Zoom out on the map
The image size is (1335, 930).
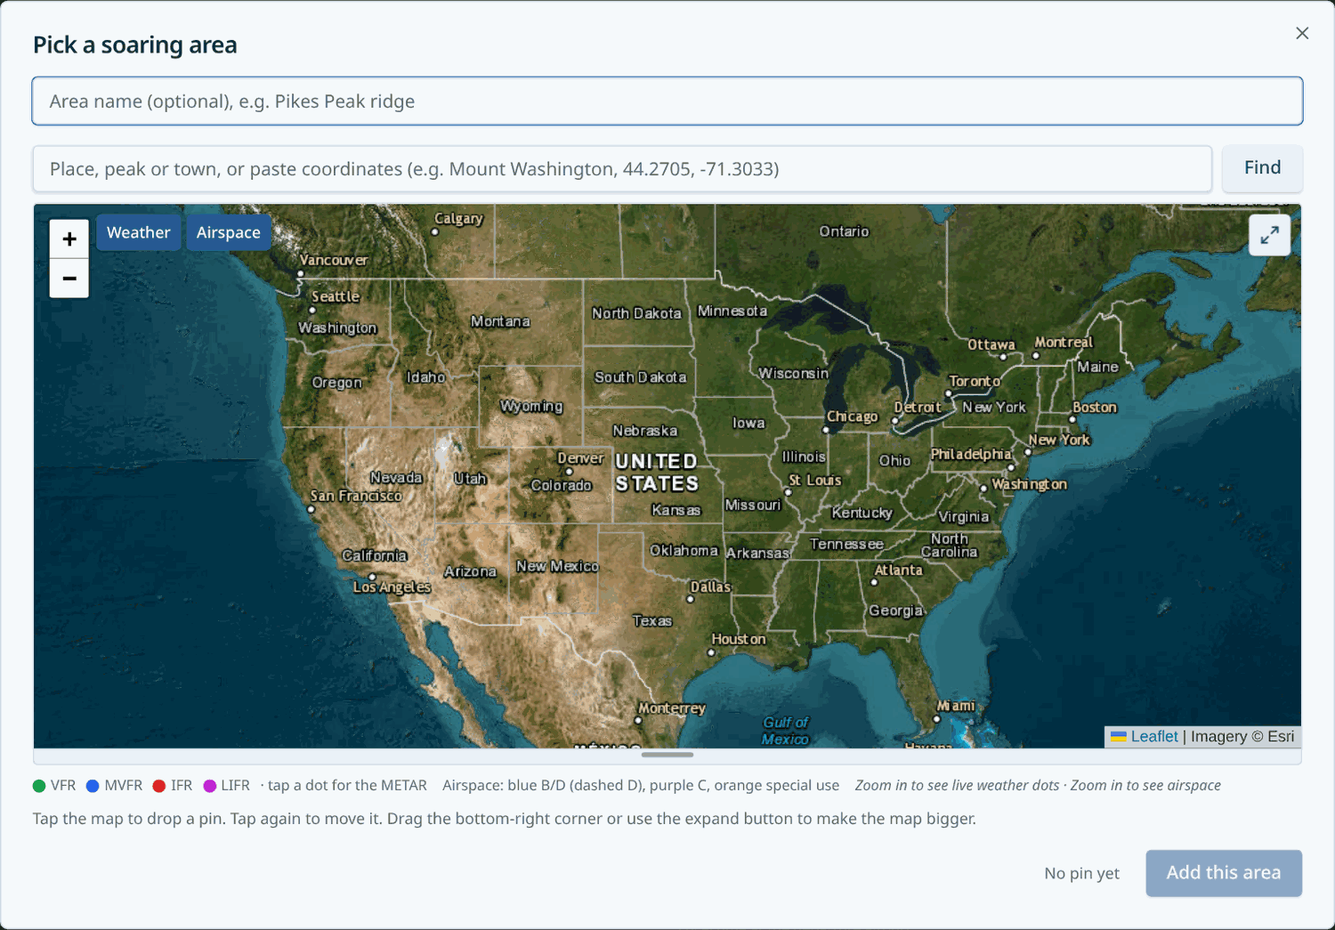tap(69, 279)
